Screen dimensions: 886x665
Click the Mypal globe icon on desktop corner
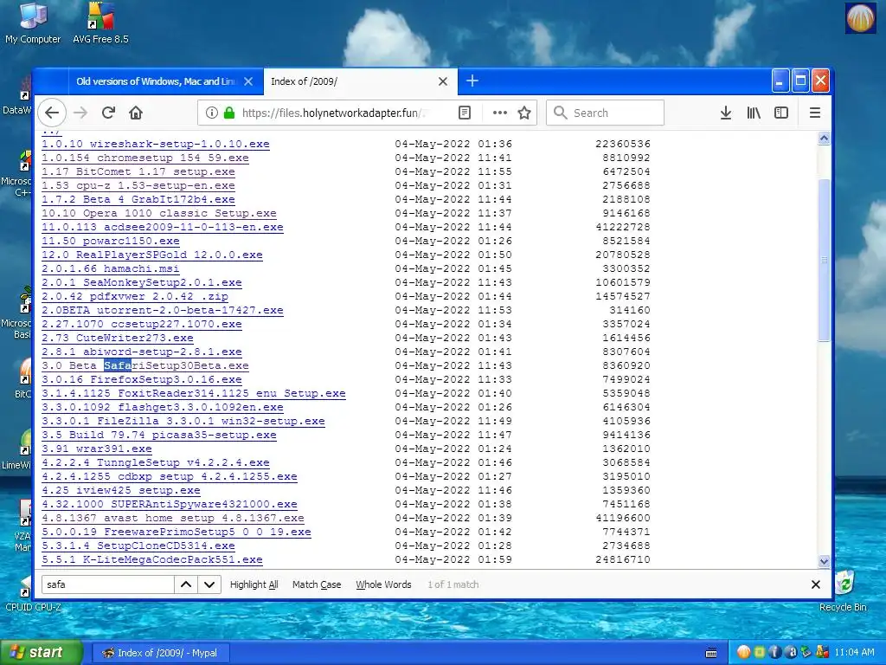click(x=861, y=17)
